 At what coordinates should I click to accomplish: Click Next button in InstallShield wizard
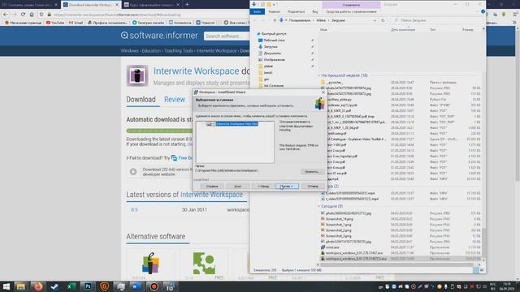pos(287,186)
